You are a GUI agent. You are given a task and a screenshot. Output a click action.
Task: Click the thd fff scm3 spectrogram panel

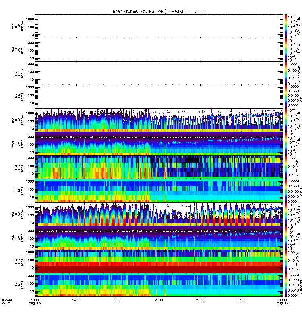[x=159, y=144]
